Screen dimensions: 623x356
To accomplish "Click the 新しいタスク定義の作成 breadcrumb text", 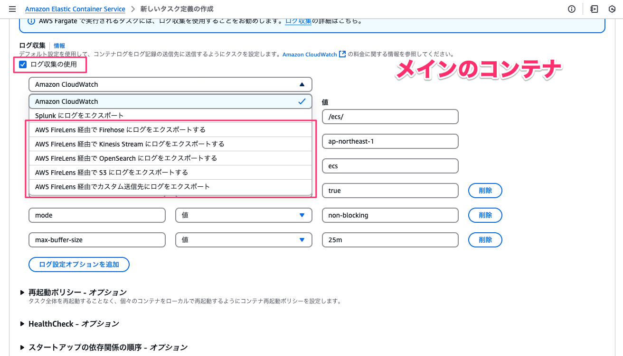I will pyautogui.click(x=177, y=9).
